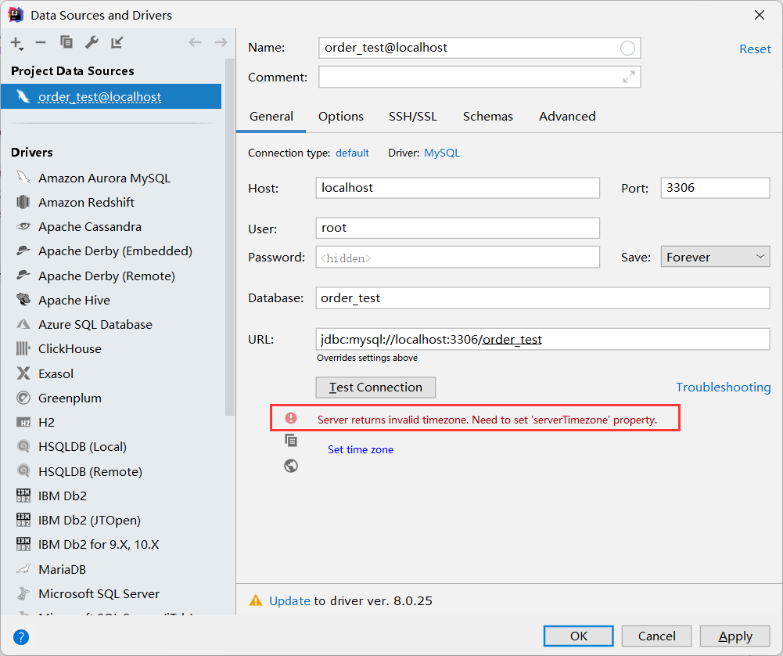Click the Database input field

(542, 297)
